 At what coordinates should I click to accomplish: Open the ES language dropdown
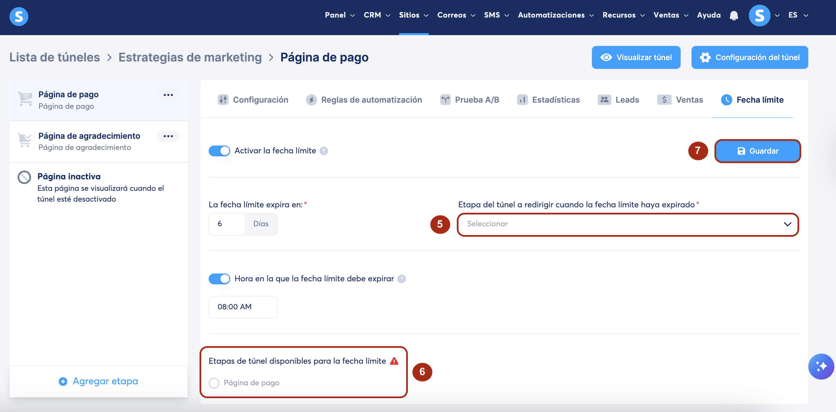tap(798, 15)
